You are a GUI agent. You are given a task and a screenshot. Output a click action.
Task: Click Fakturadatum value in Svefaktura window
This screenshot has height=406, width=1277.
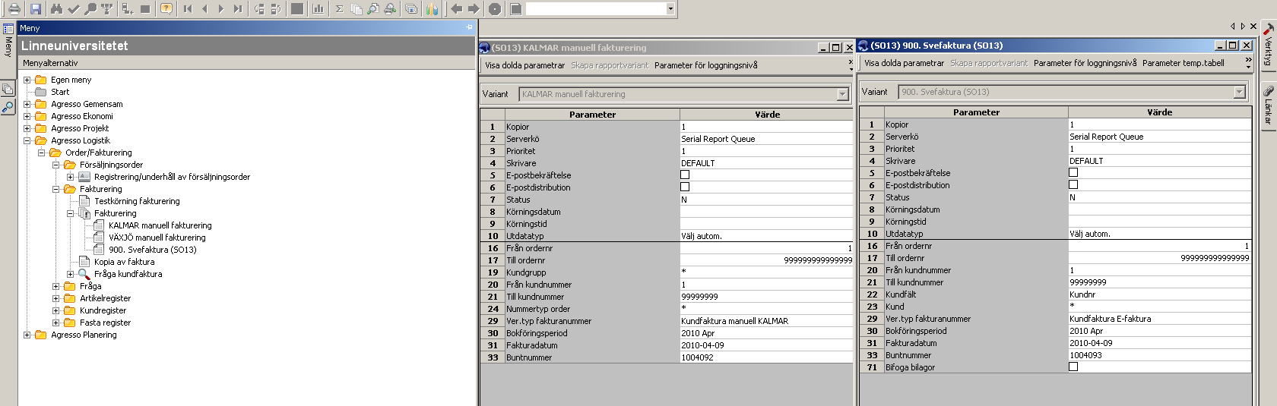[1159, 343]
